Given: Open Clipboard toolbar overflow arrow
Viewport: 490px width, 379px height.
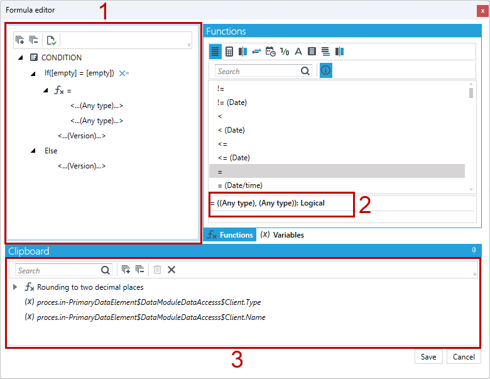Looking at the screenshot, I should 475,274.
